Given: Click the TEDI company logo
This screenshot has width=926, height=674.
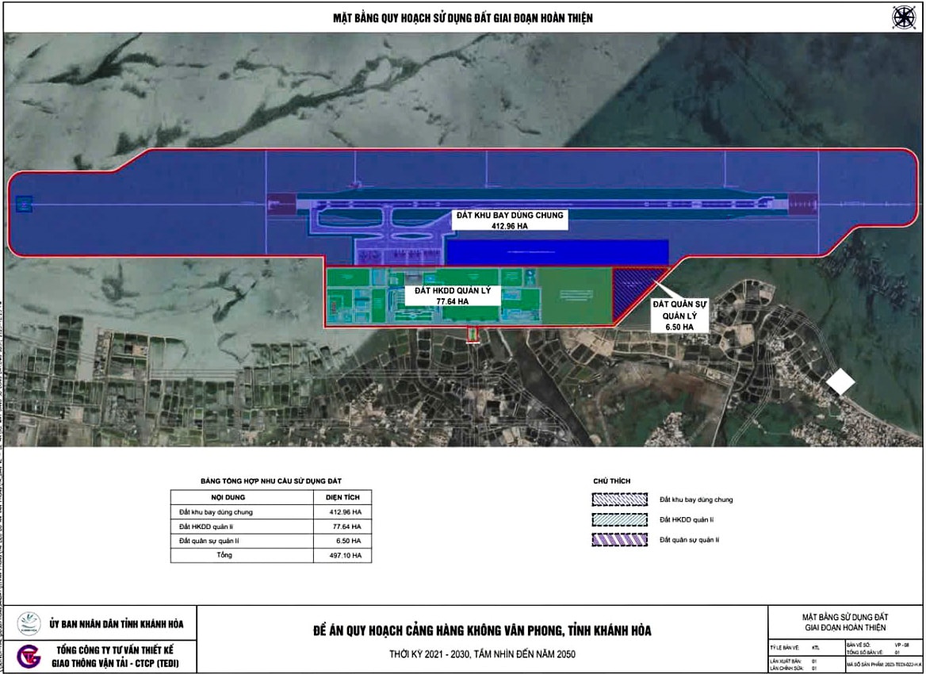Looking at the screenshot, I should [29, 657].
